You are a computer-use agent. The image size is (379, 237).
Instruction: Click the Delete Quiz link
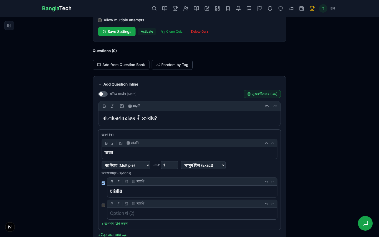(199, 32)
